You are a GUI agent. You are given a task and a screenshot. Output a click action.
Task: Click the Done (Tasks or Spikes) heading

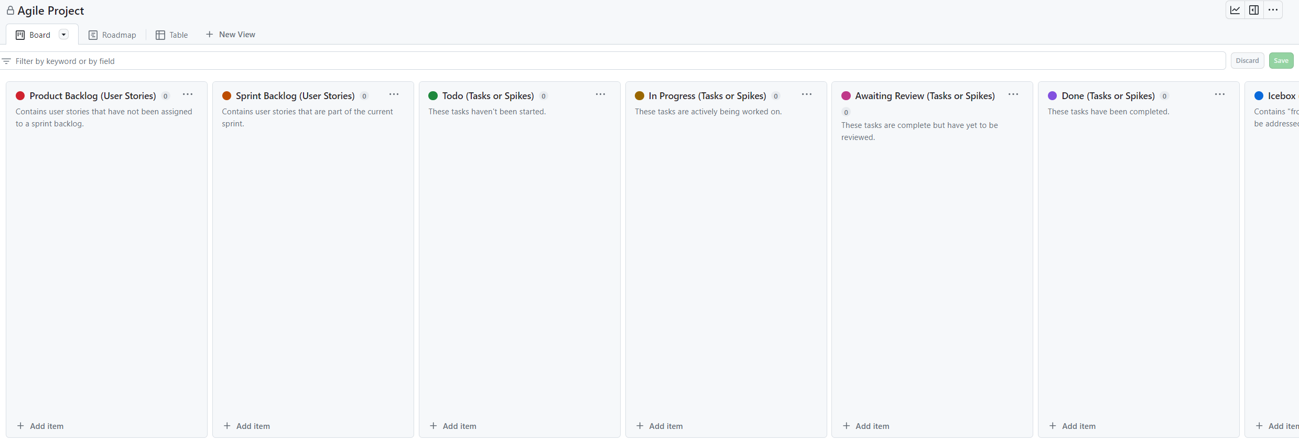1108,96
